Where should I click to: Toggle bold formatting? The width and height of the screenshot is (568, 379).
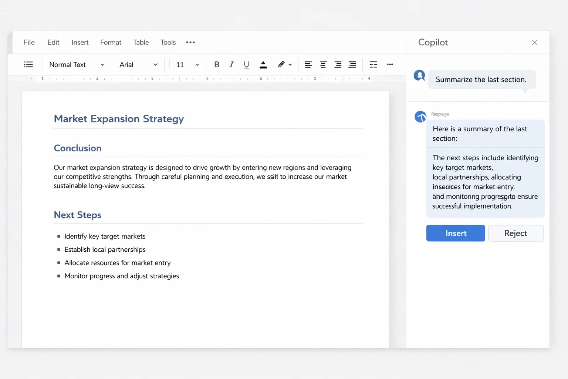click(x=217, y=64)
